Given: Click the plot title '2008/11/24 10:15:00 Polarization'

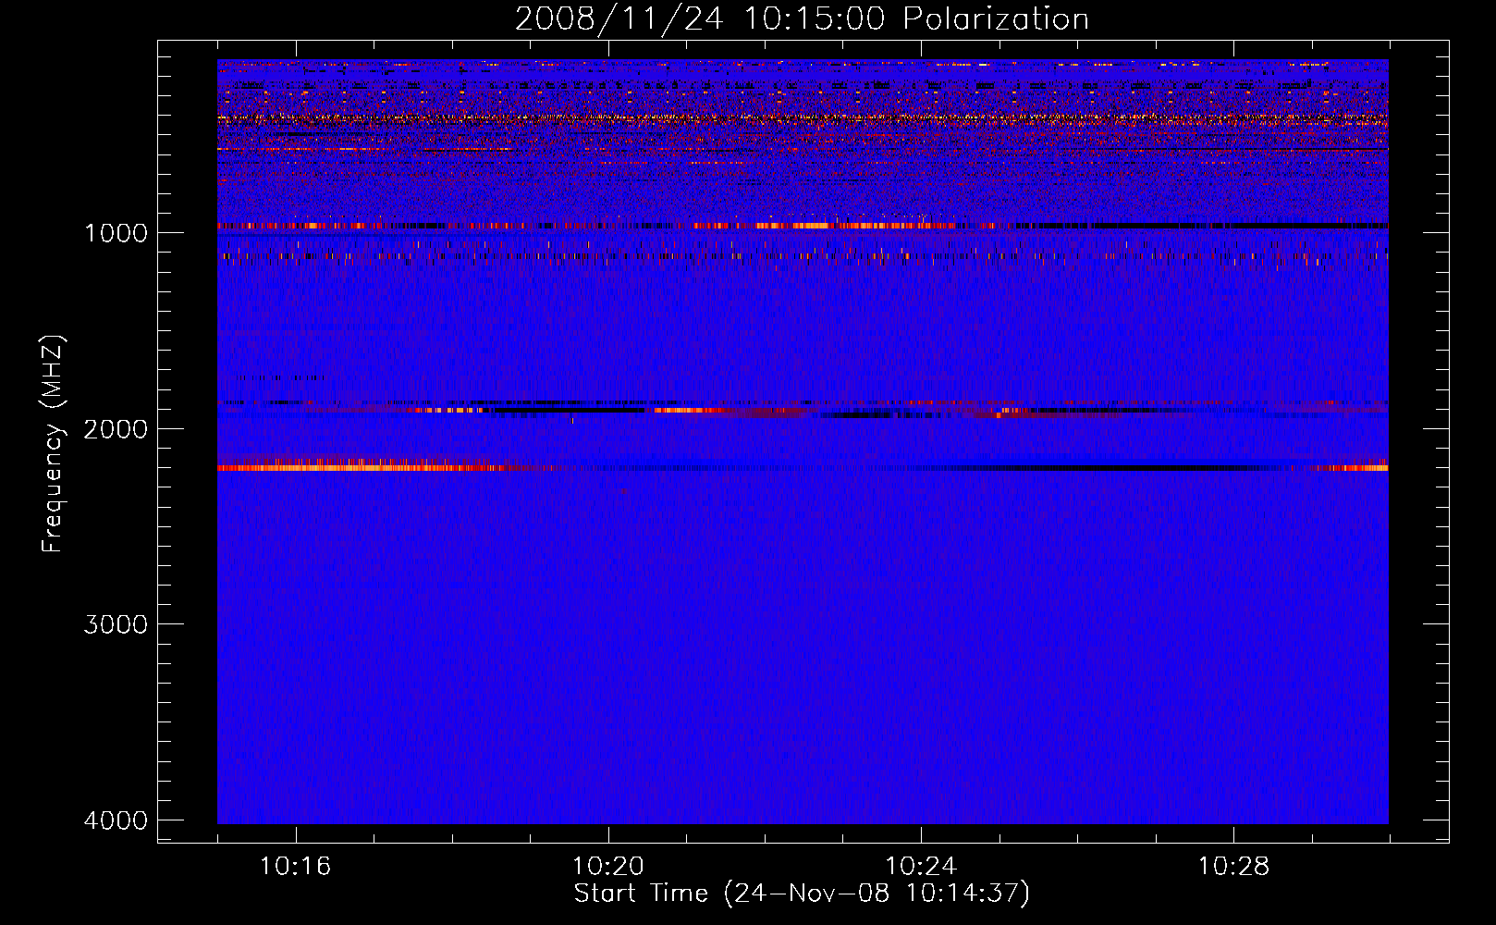Looking at the screenshot, I should [x=802, y=18].
